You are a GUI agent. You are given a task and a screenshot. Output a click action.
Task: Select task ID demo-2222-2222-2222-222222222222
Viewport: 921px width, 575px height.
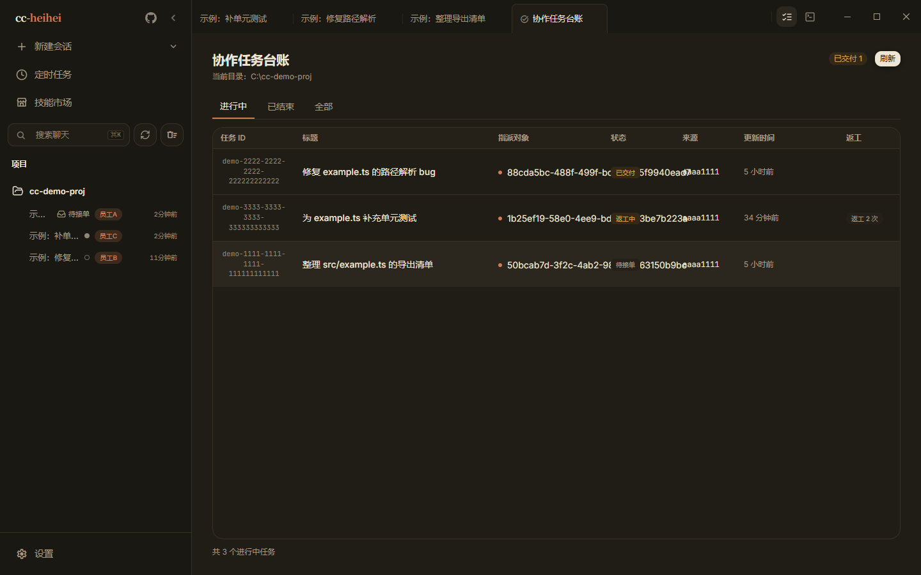(x=254, y=171)
